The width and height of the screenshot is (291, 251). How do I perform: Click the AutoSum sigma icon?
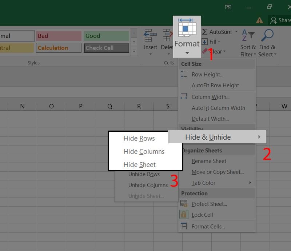[205, 32]
